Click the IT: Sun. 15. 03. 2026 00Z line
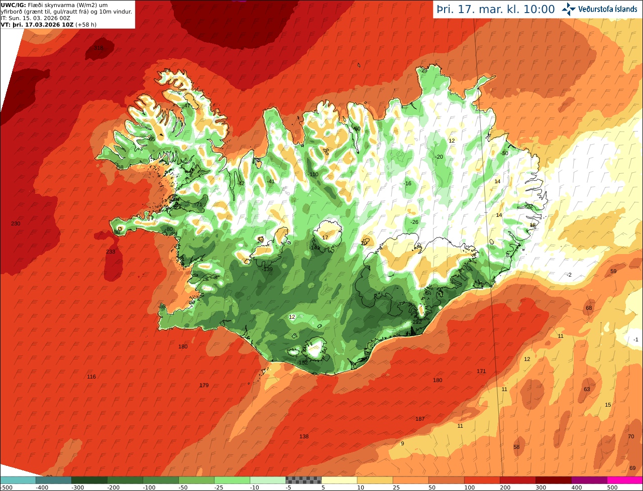 (x=35, y=18)
